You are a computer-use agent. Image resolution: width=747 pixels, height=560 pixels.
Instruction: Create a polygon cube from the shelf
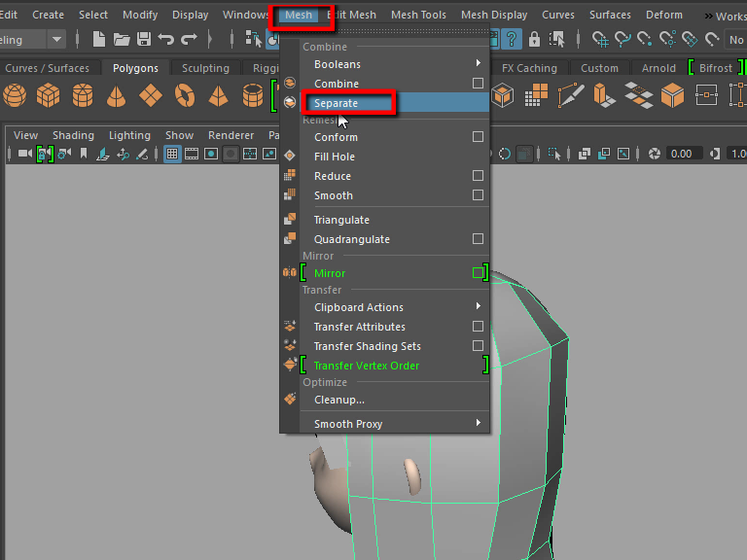pyautogui.click(x=48, y=95)
